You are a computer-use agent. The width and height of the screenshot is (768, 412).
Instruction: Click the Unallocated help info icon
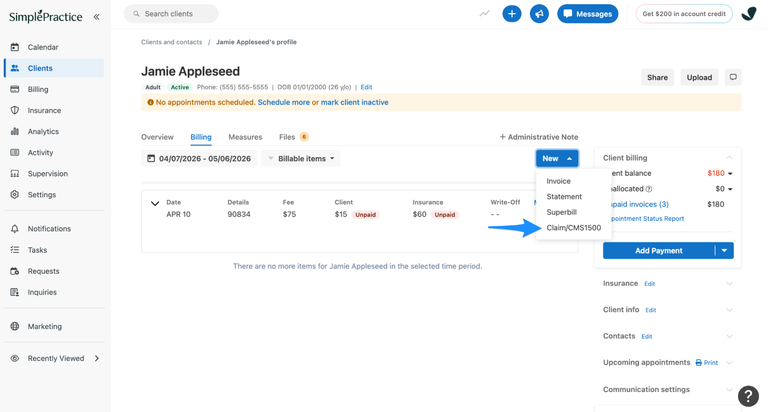pyautogui.click(x=649, y=189)
